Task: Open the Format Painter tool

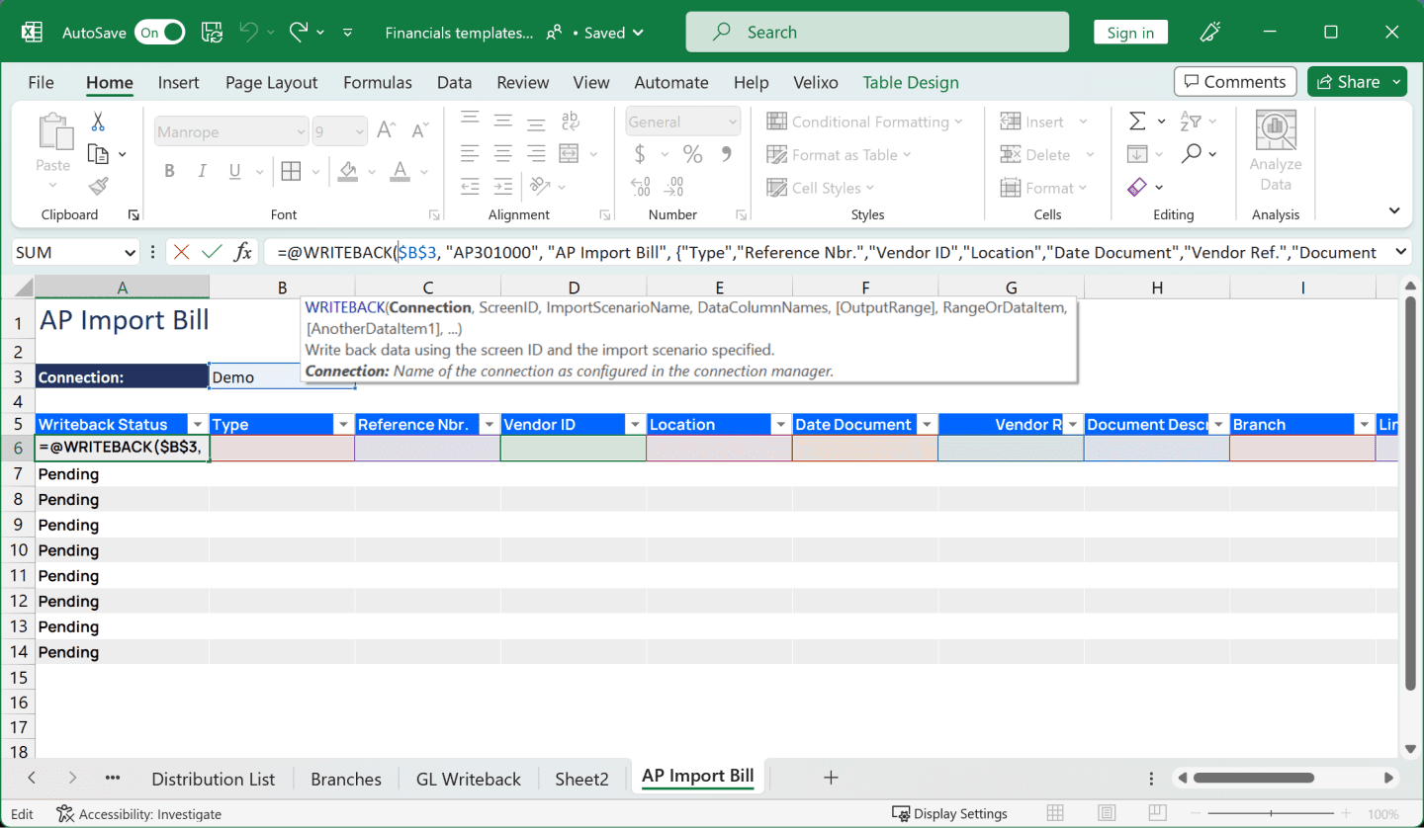Action: click(95, 187)
